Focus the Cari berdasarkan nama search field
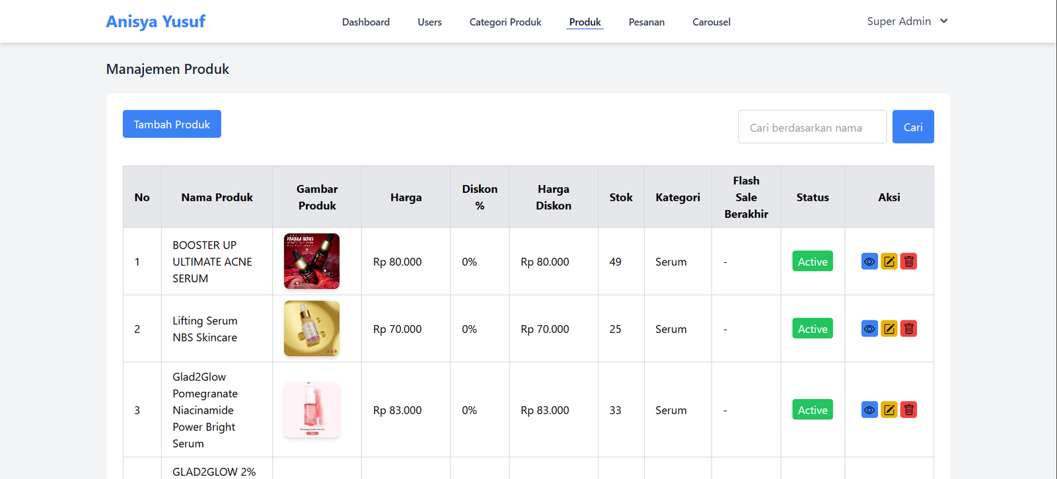The height and width of the screenshot is (479, 1057). [x=812, y=127]
